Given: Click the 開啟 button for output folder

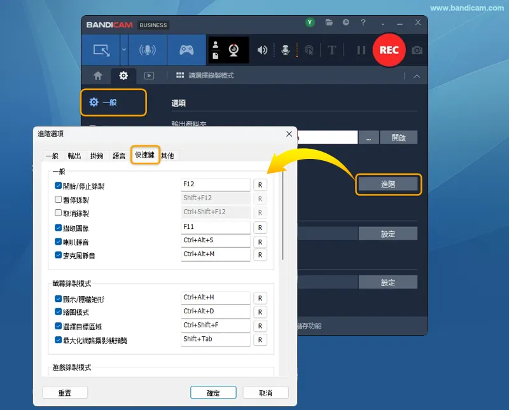Looking at the screenshot, I should pyautogui.click(x=399, y=137).
